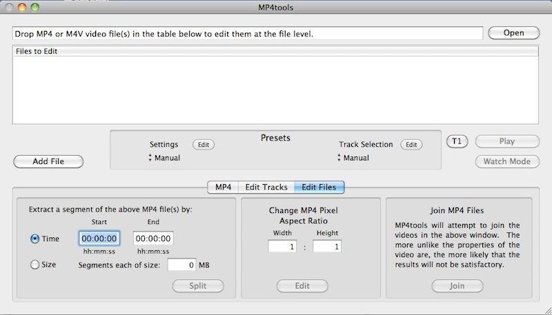552x315 pixels.
Task: Select the Time radio button
Action: (x=35, y=239)
